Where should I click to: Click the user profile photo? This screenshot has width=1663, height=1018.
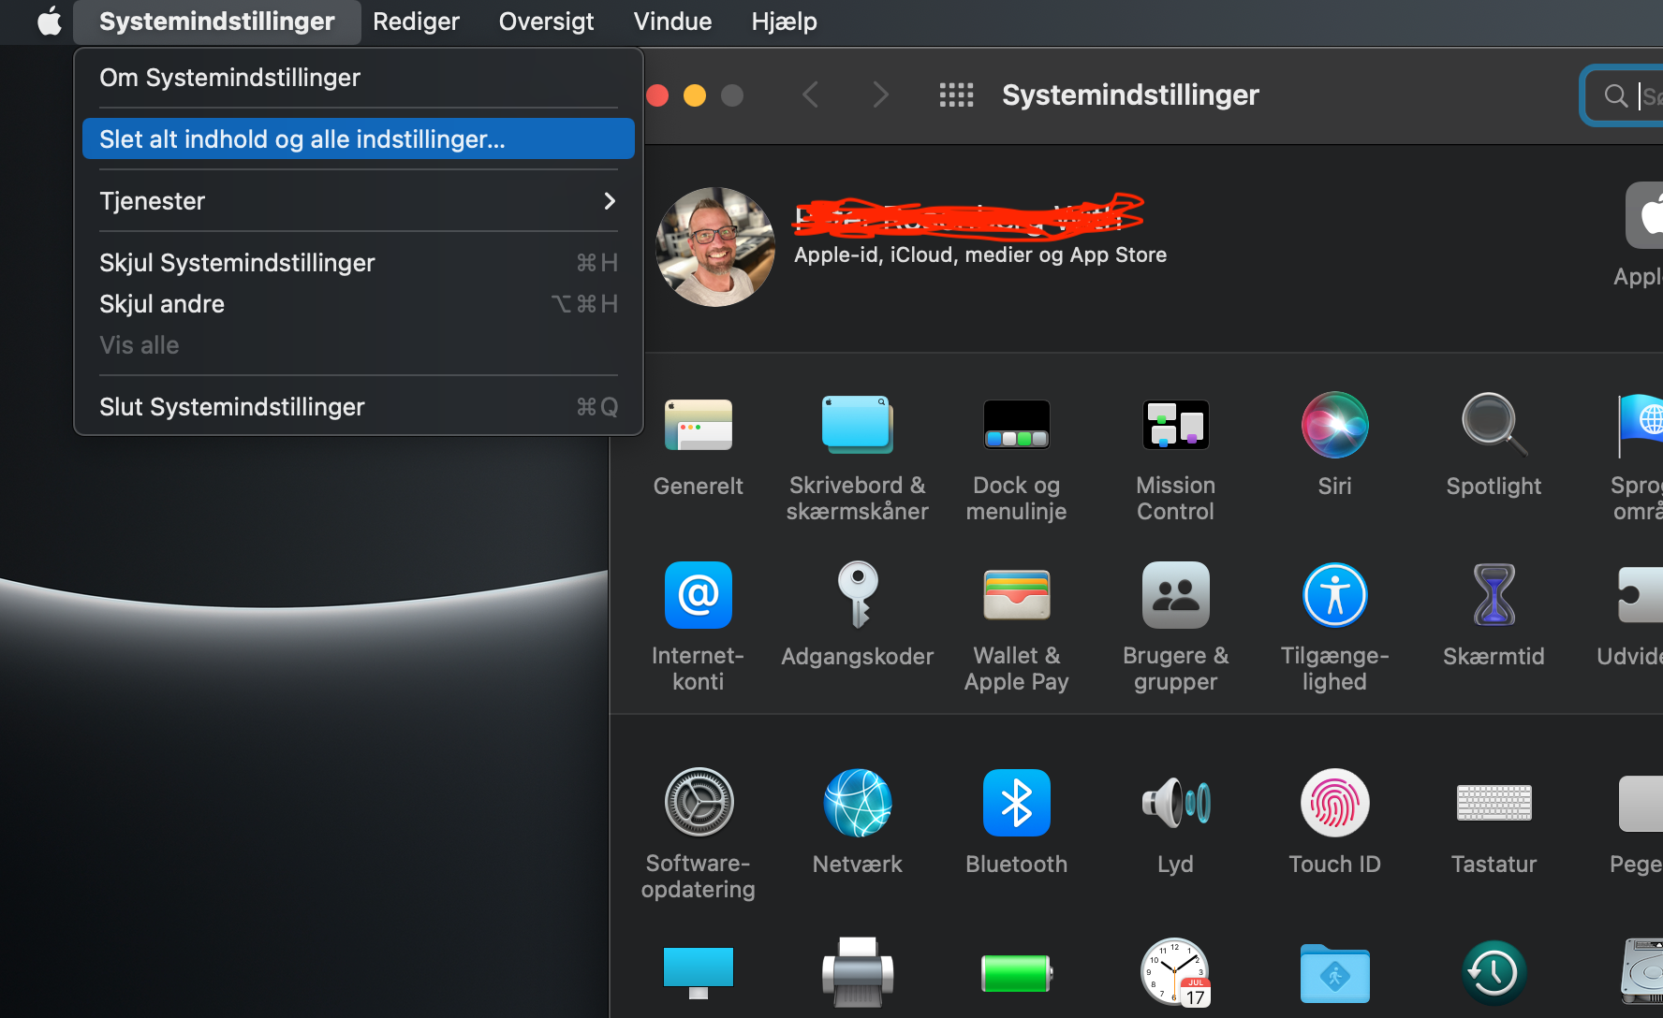click(715, 247)
